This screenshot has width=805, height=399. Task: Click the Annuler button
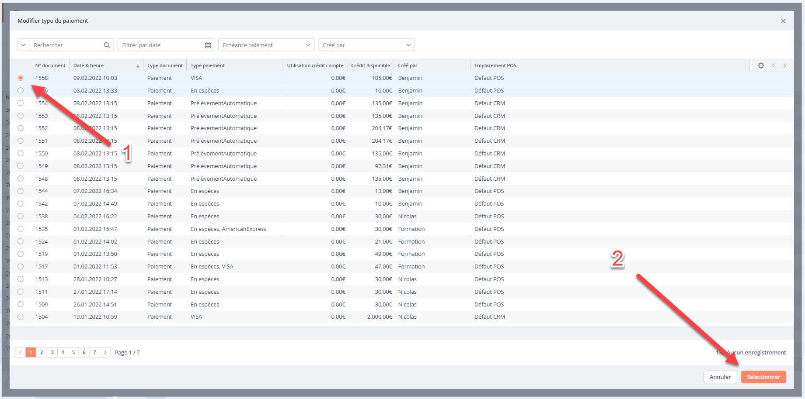(720, 377)
